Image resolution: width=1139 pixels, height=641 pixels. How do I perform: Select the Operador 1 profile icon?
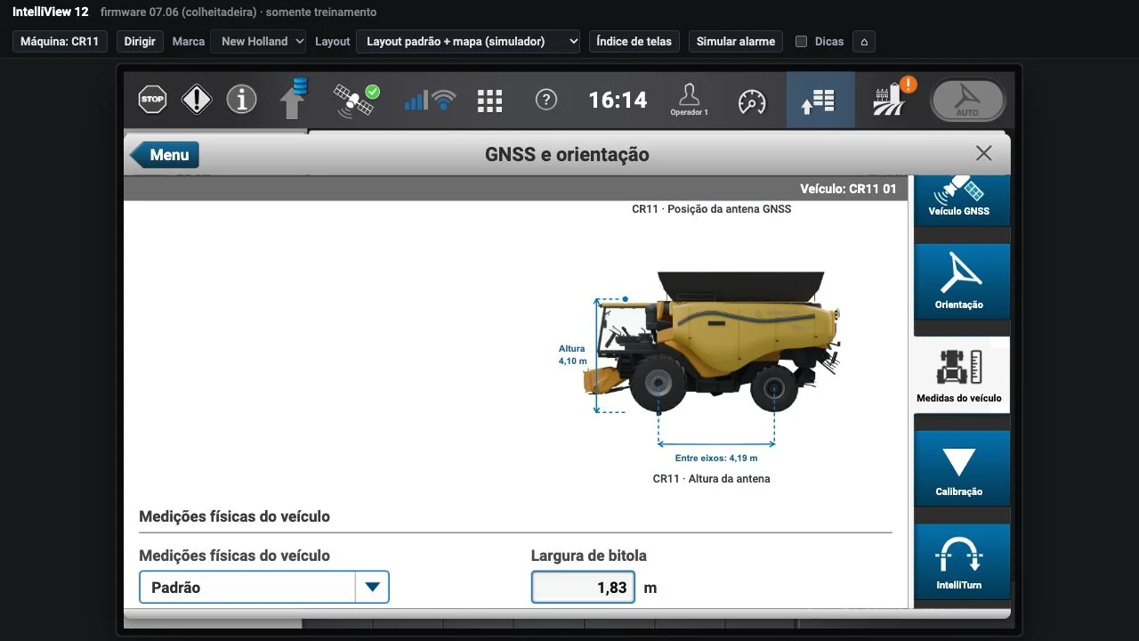pyautogui.click(x=689, y=100)
